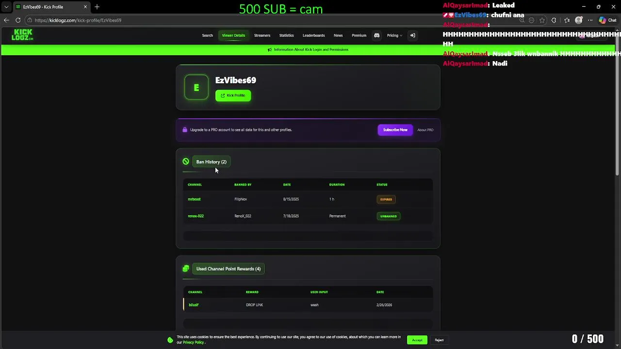Image resolution: width=621 pixels, height=349 pixels.
Task: Click the zoom magnifier icon in address bar
Action: click(x=522, y=20)
